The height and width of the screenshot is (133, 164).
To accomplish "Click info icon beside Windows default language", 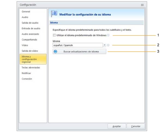I will [108, 35].
